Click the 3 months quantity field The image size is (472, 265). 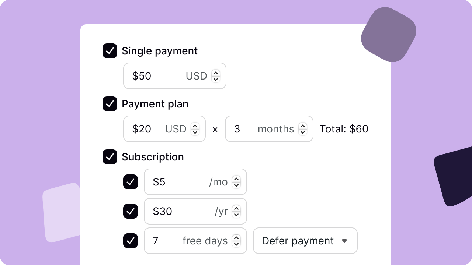pos(269,129)
